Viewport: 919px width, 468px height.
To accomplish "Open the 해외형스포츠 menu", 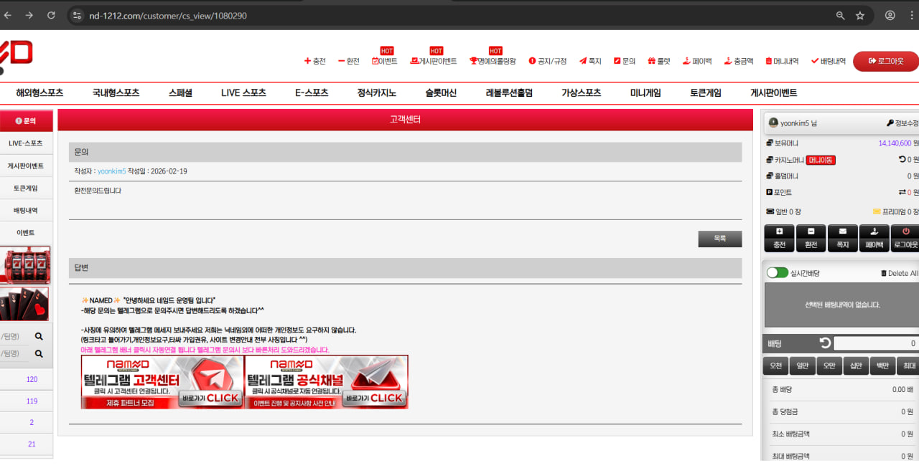I will (39, 92).
